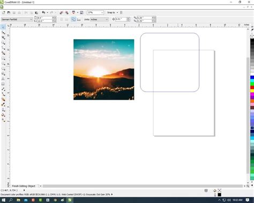The width and height of the screenshot is (254, 203).
Task: Pick the red swatch in color palette
Action: [252, 87]
